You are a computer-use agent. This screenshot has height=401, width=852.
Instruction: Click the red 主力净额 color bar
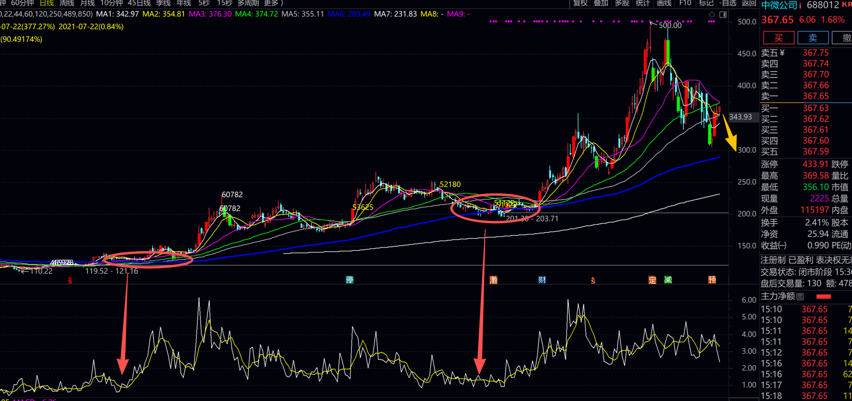[x=824, y=297]
